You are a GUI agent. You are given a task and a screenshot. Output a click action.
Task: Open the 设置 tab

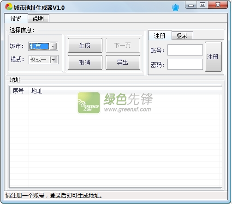point(16,19)
